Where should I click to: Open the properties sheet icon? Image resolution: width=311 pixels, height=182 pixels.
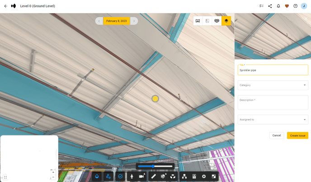[x=194, y=176]
